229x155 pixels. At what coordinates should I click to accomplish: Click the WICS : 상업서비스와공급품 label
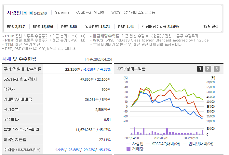(133, 12)
